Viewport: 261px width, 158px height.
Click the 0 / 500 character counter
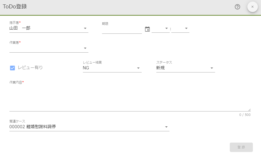click(245, 115)
